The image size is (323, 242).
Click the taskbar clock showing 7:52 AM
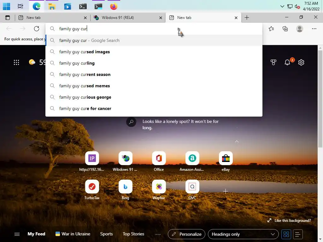(311, 6)
